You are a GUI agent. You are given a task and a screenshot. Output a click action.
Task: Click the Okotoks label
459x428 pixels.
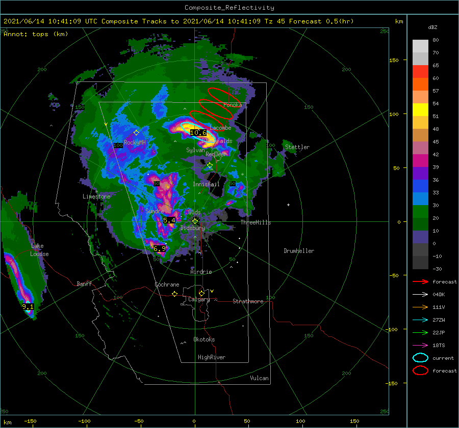[x=204, y=339]
